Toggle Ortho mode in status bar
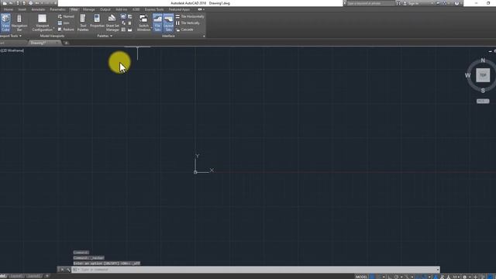 coord(390,277)
